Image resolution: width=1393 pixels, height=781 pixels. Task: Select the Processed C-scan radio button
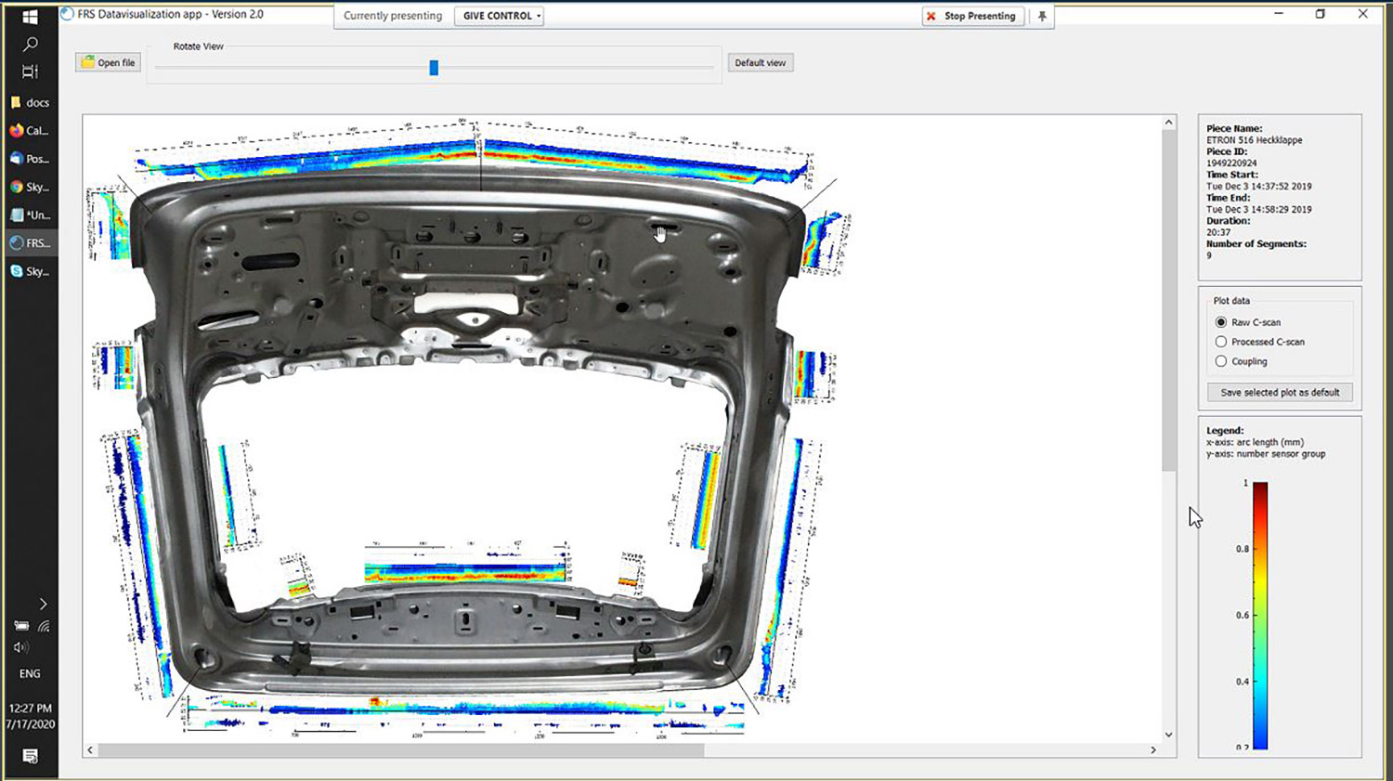pyautogui.click(x=1221, y=342)
